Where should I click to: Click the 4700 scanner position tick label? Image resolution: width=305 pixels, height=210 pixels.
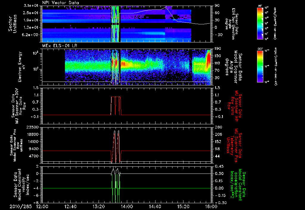[34, 156]
